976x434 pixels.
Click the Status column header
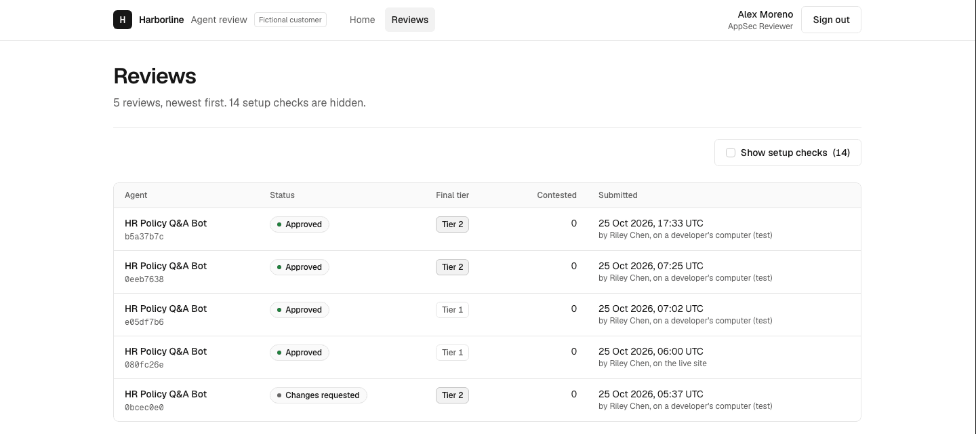coord(282,195)
